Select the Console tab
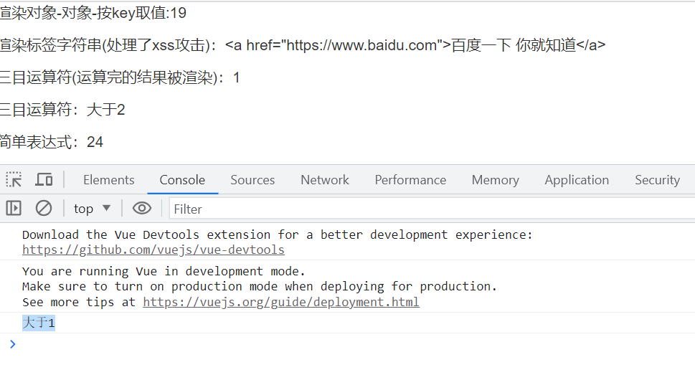The width and height of the screenshot is (695, 370). tap(182, 180)
